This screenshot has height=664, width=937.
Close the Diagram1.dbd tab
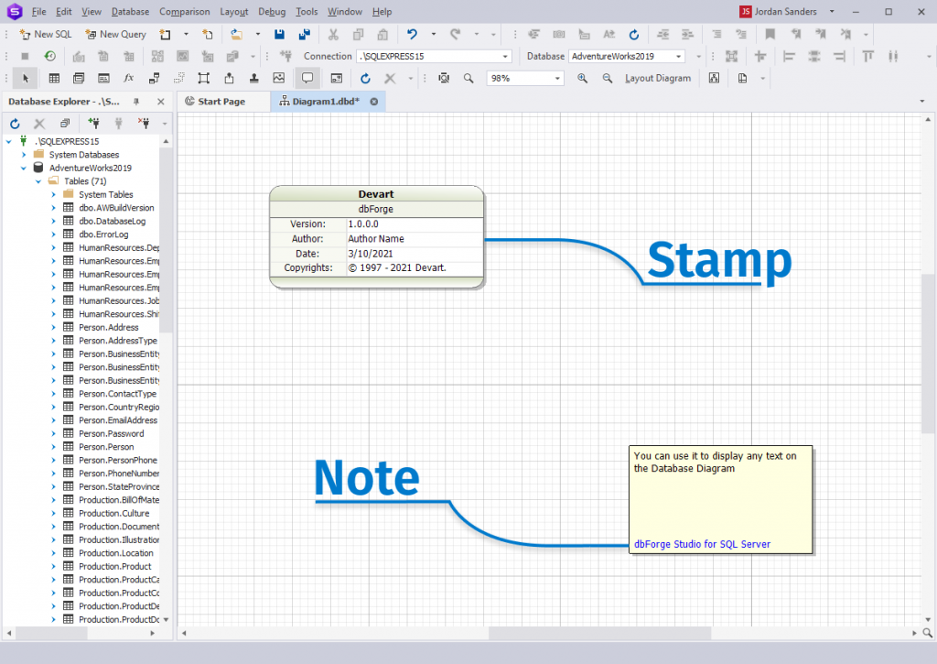374,102
